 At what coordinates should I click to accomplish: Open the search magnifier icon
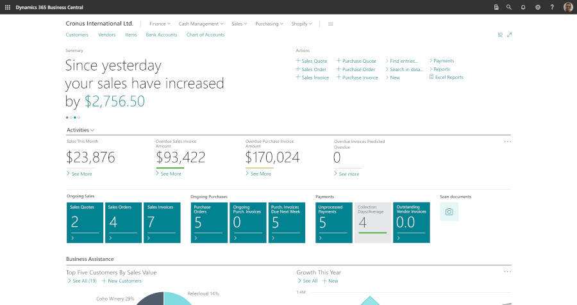point(509,7)
